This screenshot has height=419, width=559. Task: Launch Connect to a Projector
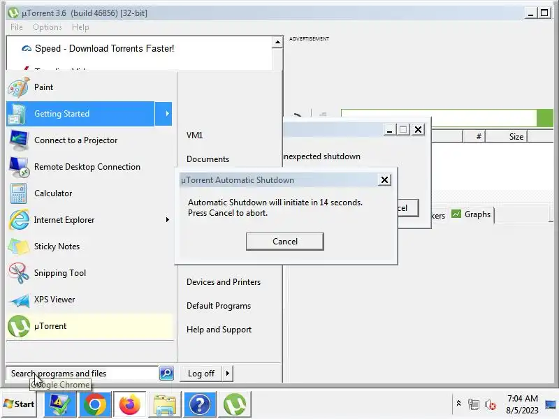click(89, 140)
